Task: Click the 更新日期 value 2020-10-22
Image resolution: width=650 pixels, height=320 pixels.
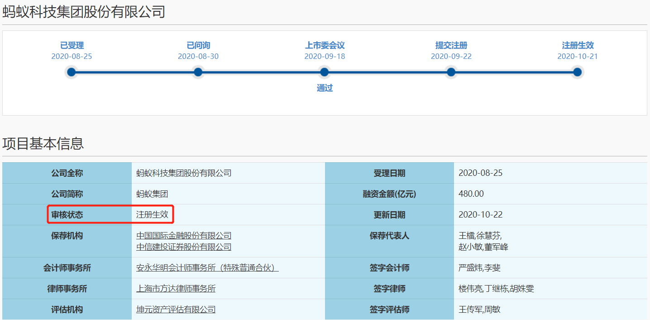Action: click(480, 215)
